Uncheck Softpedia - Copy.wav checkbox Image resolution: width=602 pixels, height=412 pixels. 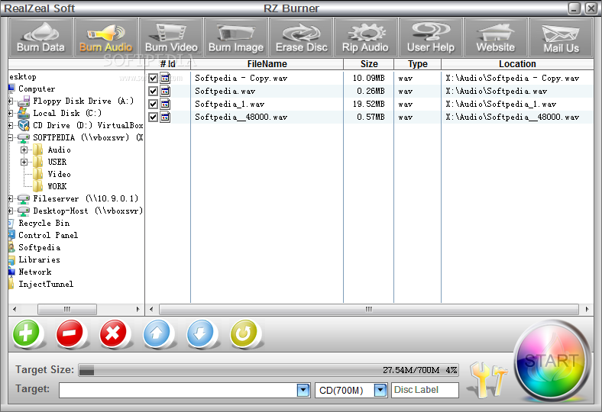pyautogui.click(x=154, y=78)
